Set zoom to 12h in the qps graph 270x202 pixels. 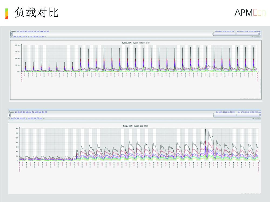click(x=27, y=112)
